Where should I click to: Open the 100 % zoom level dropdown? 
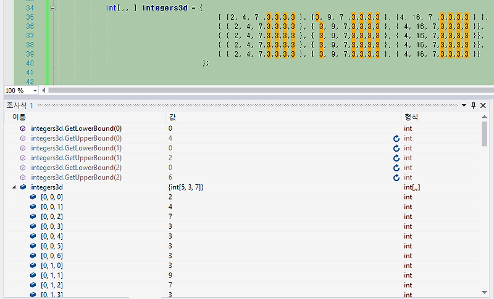[x=35, y=91]
